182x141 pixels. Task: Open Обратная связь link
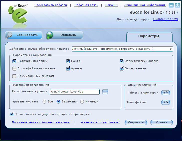pyautogui.click(x=86, y=5)
